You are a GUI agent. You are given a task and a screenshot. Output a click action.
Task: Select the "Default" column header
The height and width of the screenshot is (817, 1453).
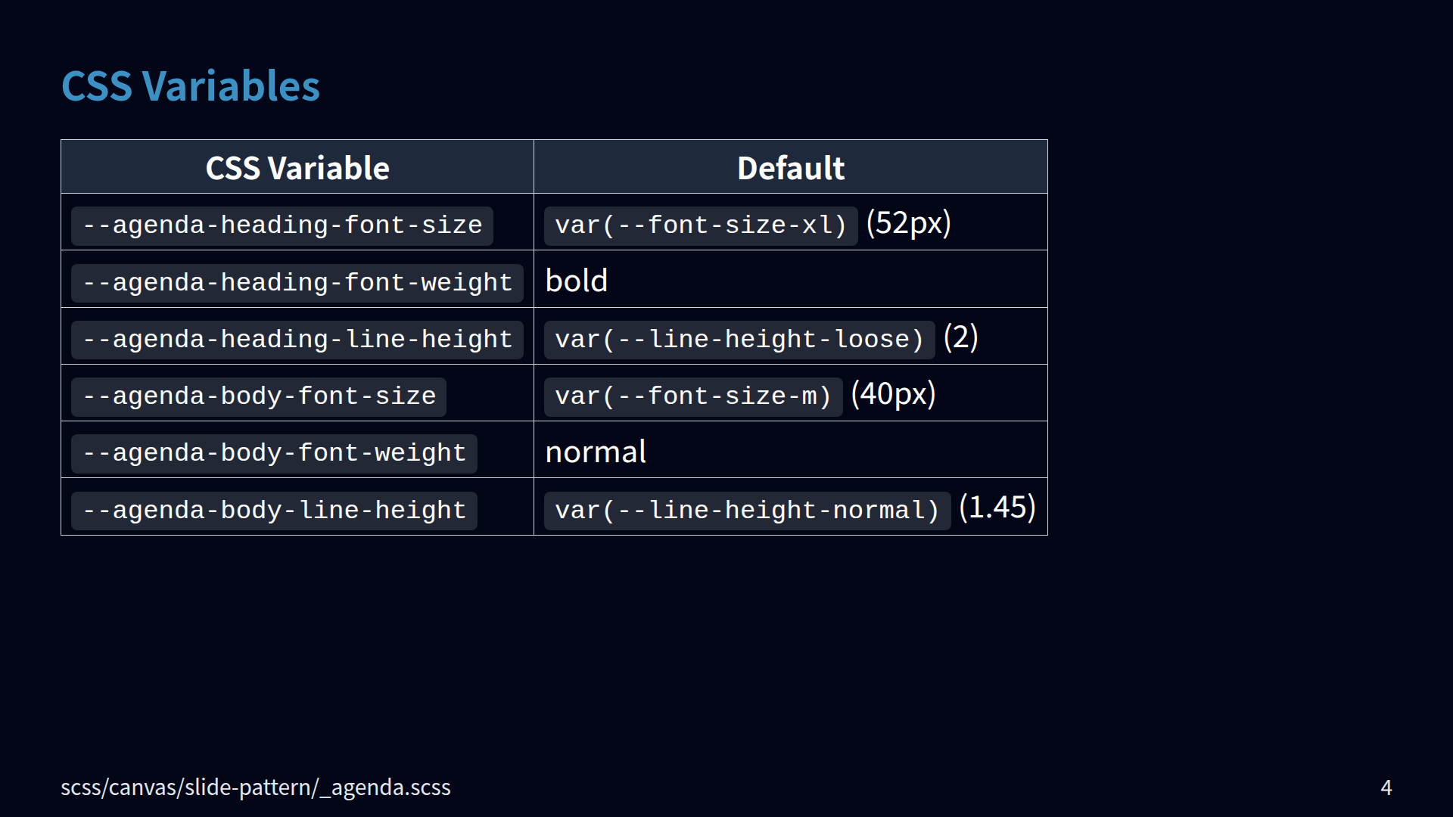click(x=790, y=168)
